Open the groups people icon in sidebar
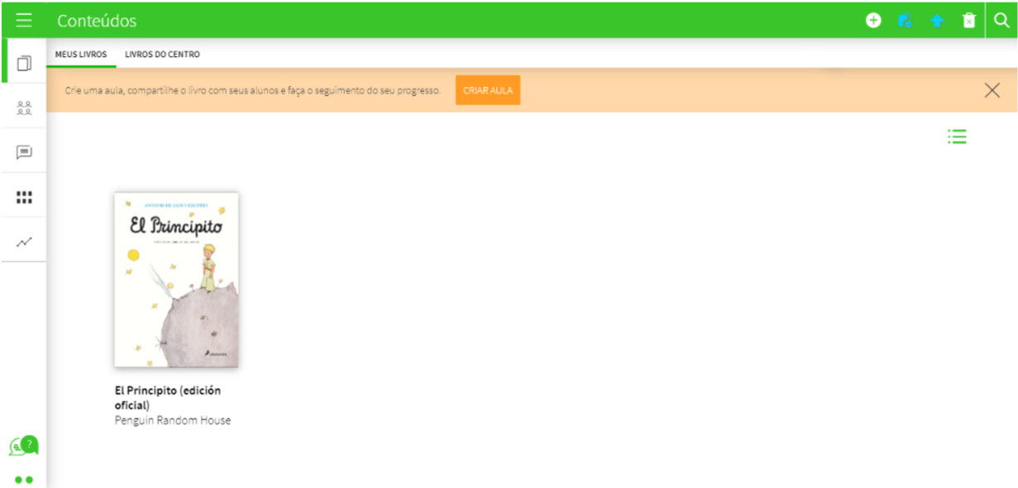Image resolution: width=1018 pixels, height=488 pixels. click(x=24, y=108)
